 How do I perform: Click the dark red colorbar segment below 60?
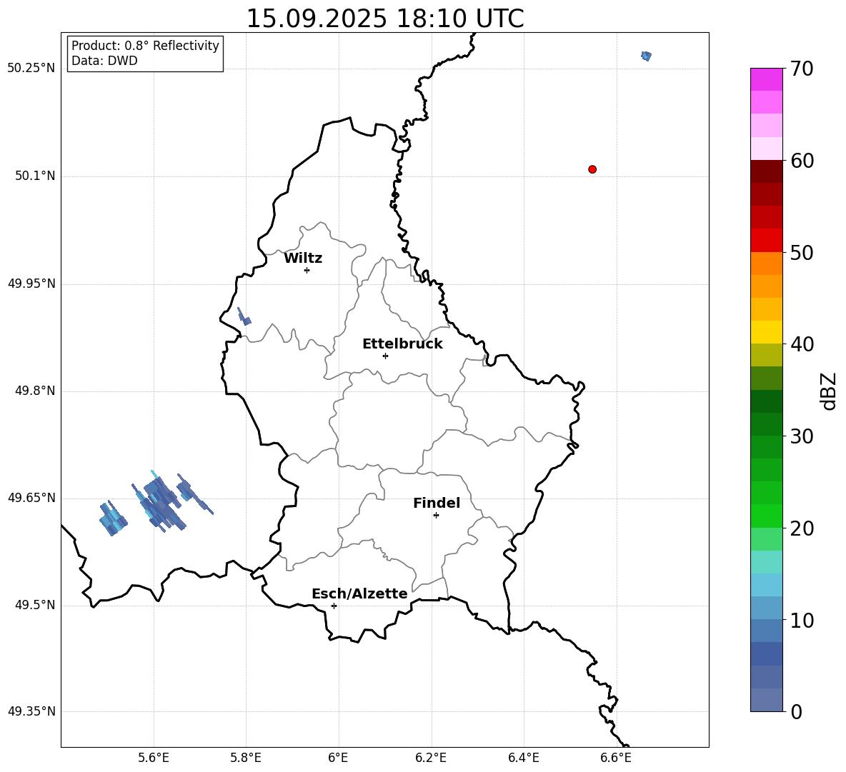coord(767,171)
